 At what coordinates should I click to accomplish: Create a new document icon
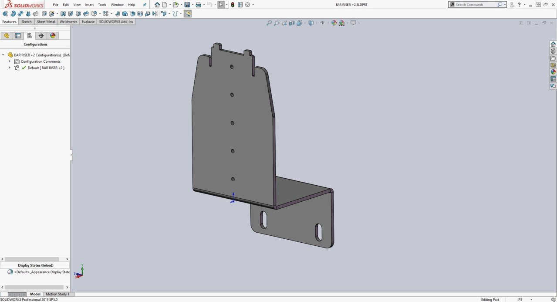[165, 5]
